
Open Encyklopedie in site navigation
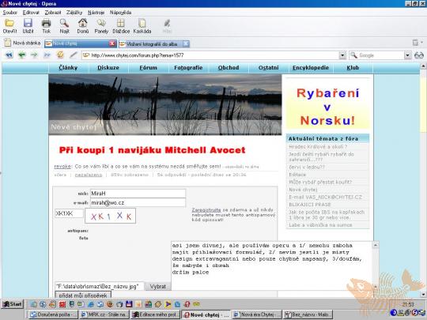point(311,68)
